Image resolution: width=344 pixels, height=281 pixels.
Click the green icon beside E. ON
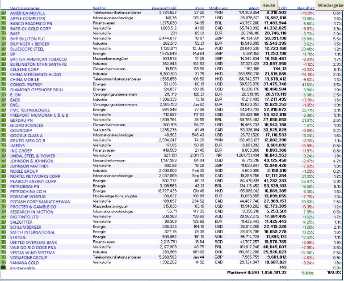[x=3, y=94]
